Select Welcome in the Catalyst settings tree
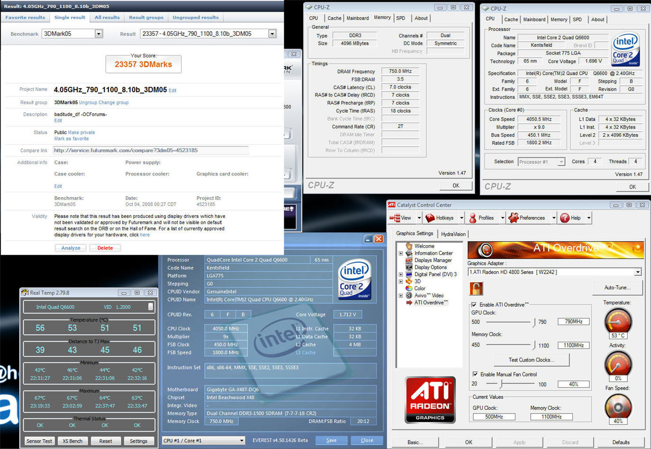 coord(424,246)
